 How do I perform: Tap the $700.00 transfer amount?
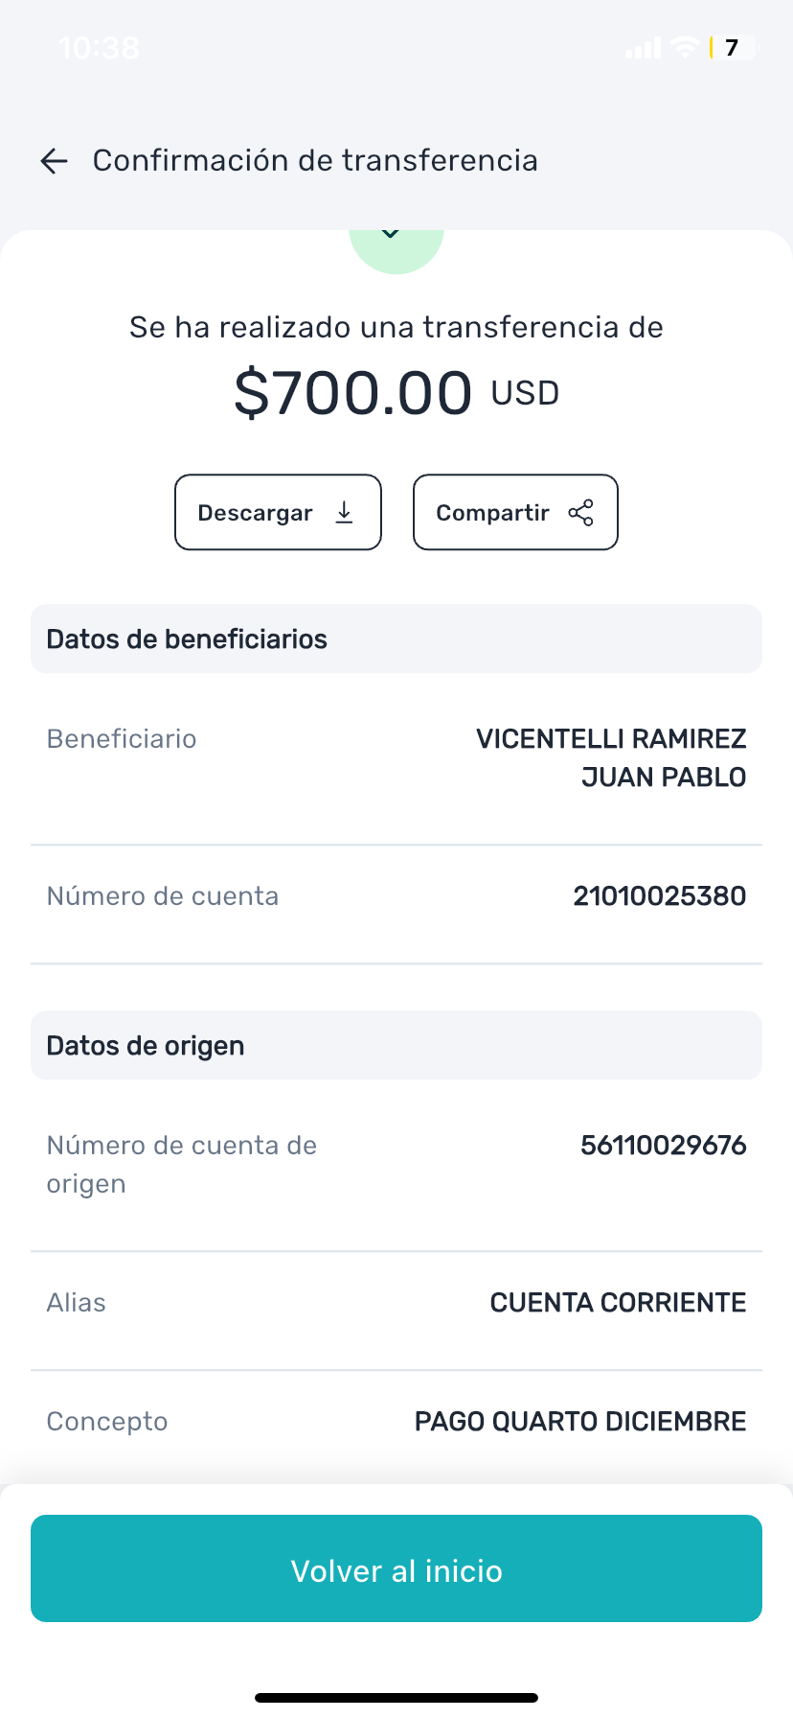coord(353,393)
